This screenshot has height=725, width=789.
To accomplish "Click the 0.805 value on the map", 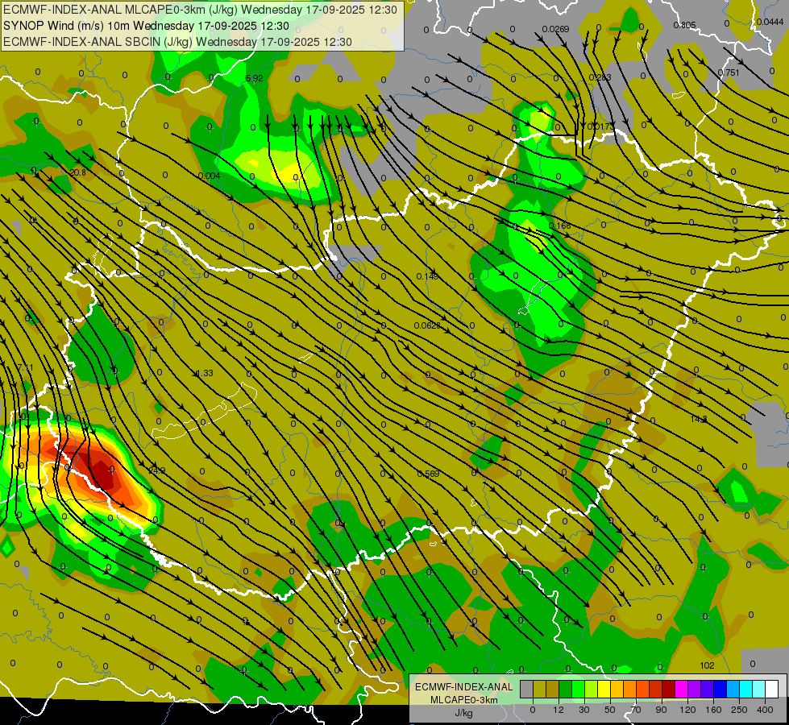I will click(684, 25).
